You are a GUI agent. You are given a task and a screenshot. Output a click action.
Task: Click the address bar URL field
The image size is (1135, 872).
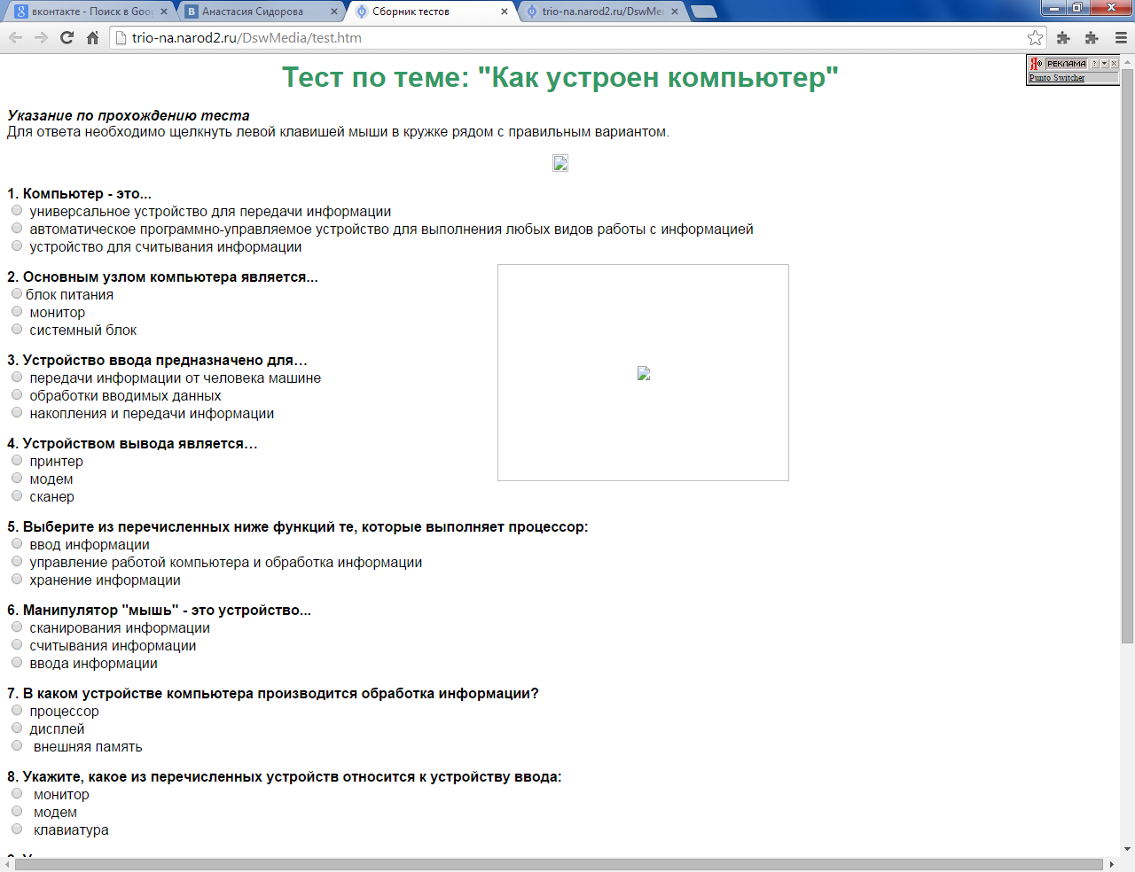[567, 37]
